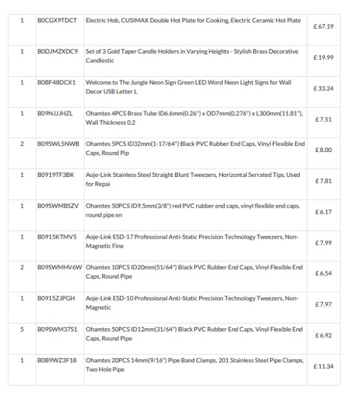Select Ohamtes 20PCS Pipe Band Clamps description

click(x=195, y=364)
